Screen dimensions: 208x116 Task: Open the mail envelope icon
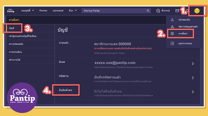pos(177,11)
